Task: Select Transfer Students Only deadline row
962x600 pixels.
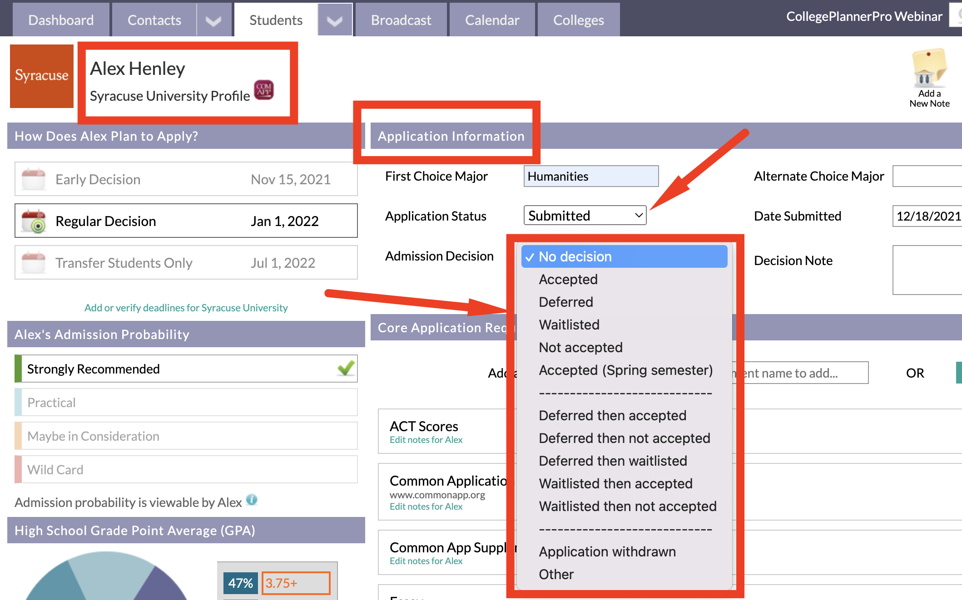Action: [186, 263]
